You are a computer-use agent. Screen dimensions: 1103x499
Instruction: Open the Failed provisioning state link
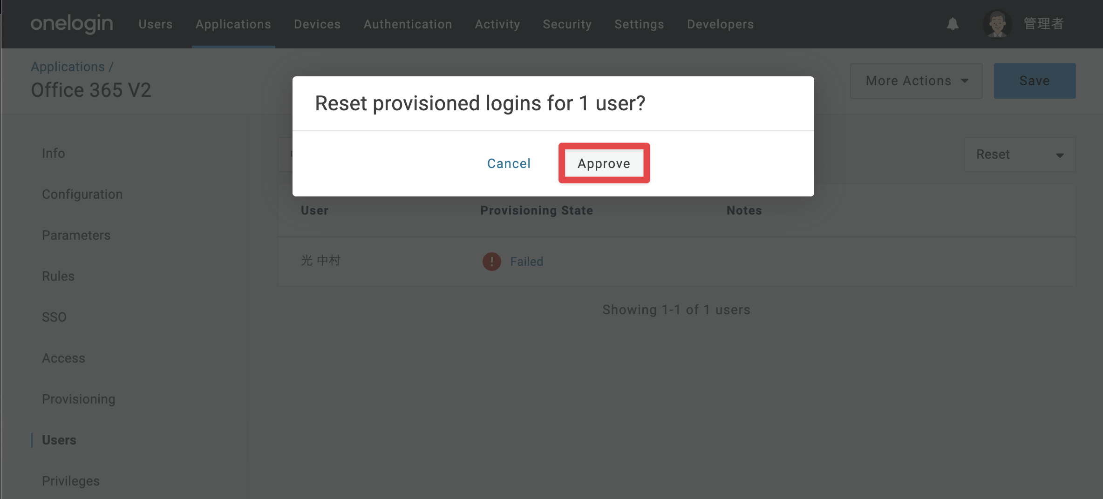click(x=527, y=262)
